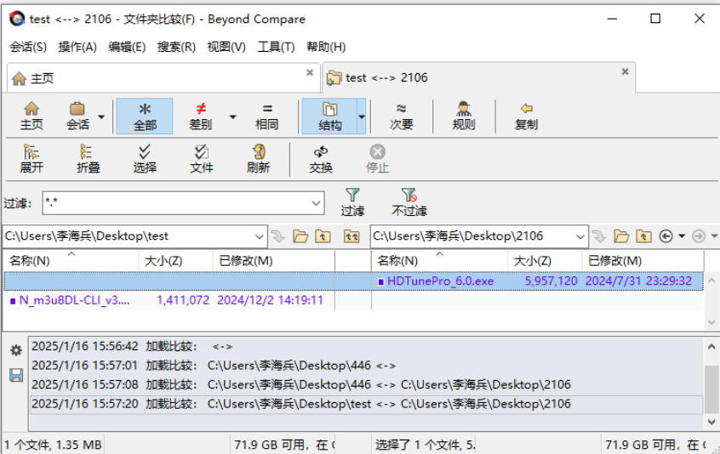Open the 会话(S) menu
This screenshot has height=454, width=720.
pos(28,47)
